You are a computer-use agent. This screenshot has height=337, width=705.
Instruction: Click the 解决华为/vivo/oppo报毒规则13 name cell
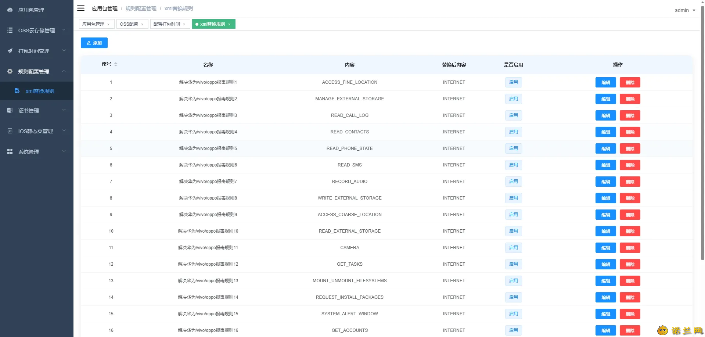[208, 281]
